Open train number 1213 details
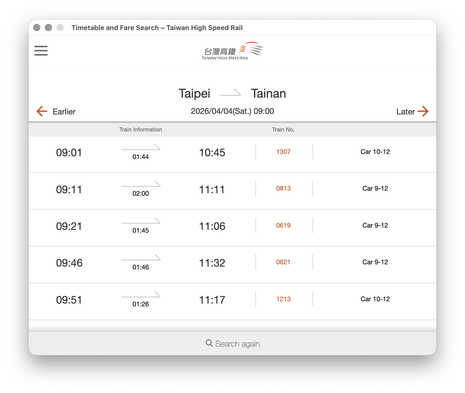The width and height of the screenshot is (465, 393). [283, 299]
